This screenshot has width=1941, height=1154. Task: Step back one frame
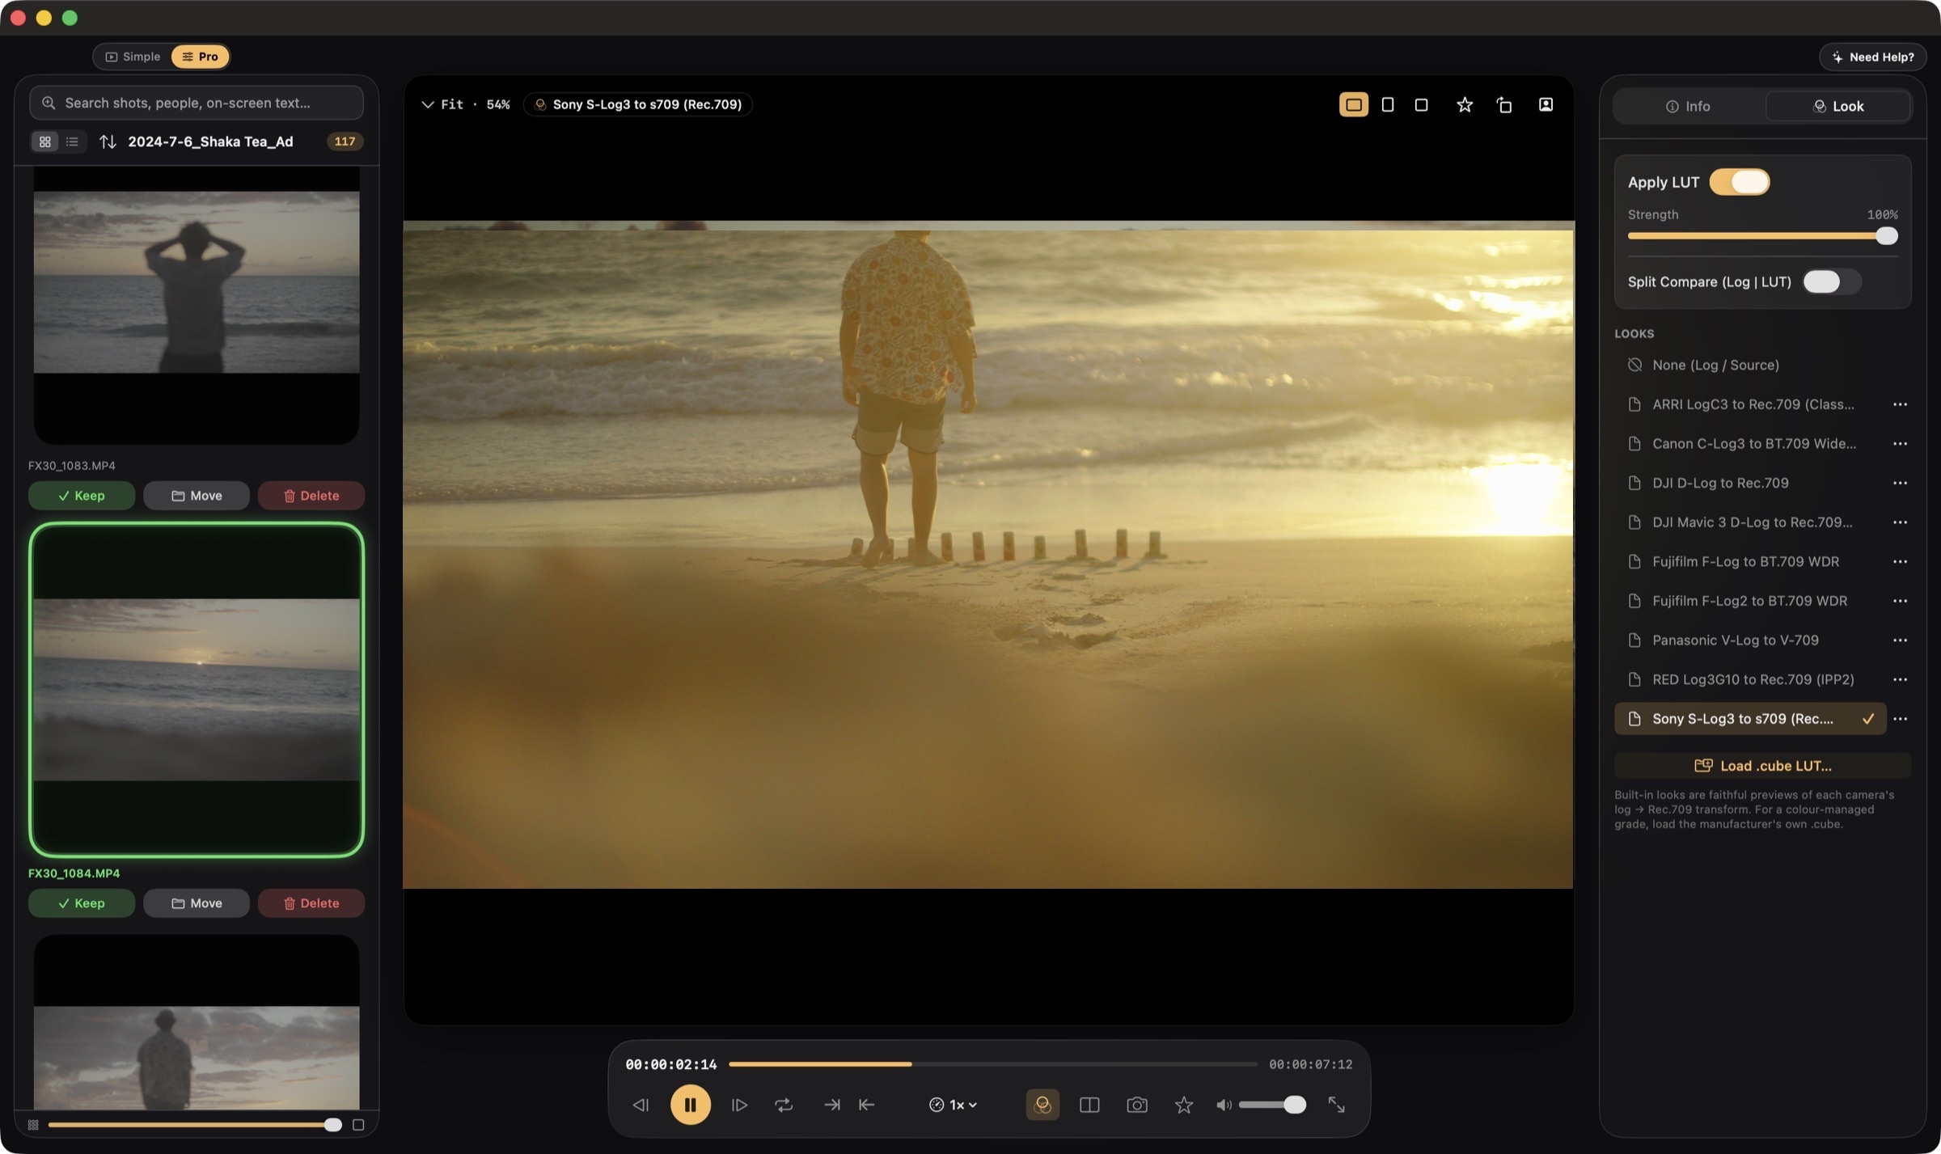[x=641, y=1105]
